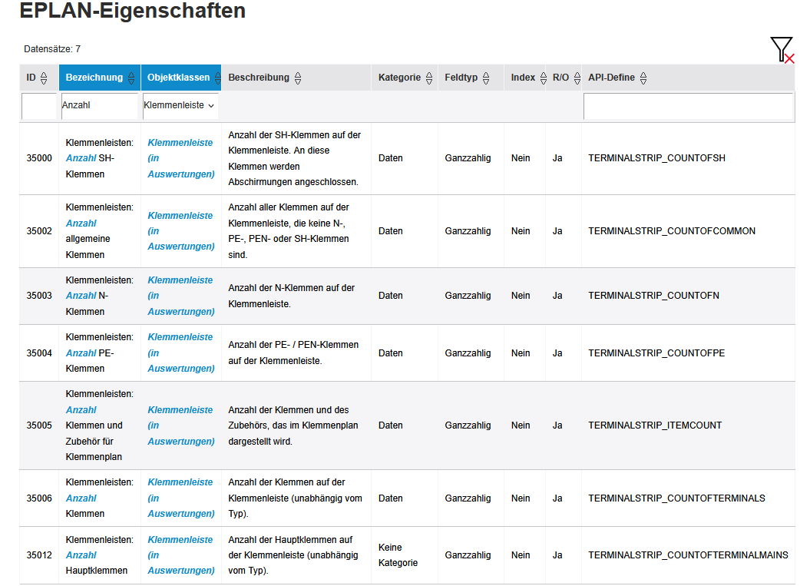Click 'Datensätze: 7' record count
This screenshot has width=800, height=586.
(52, 49)
